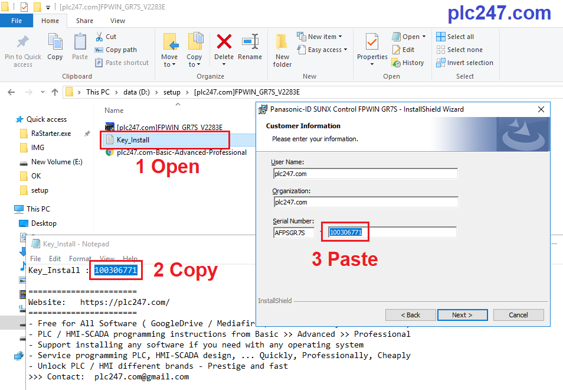
Task: Click the Properties icon
Action: coord(372,43)
